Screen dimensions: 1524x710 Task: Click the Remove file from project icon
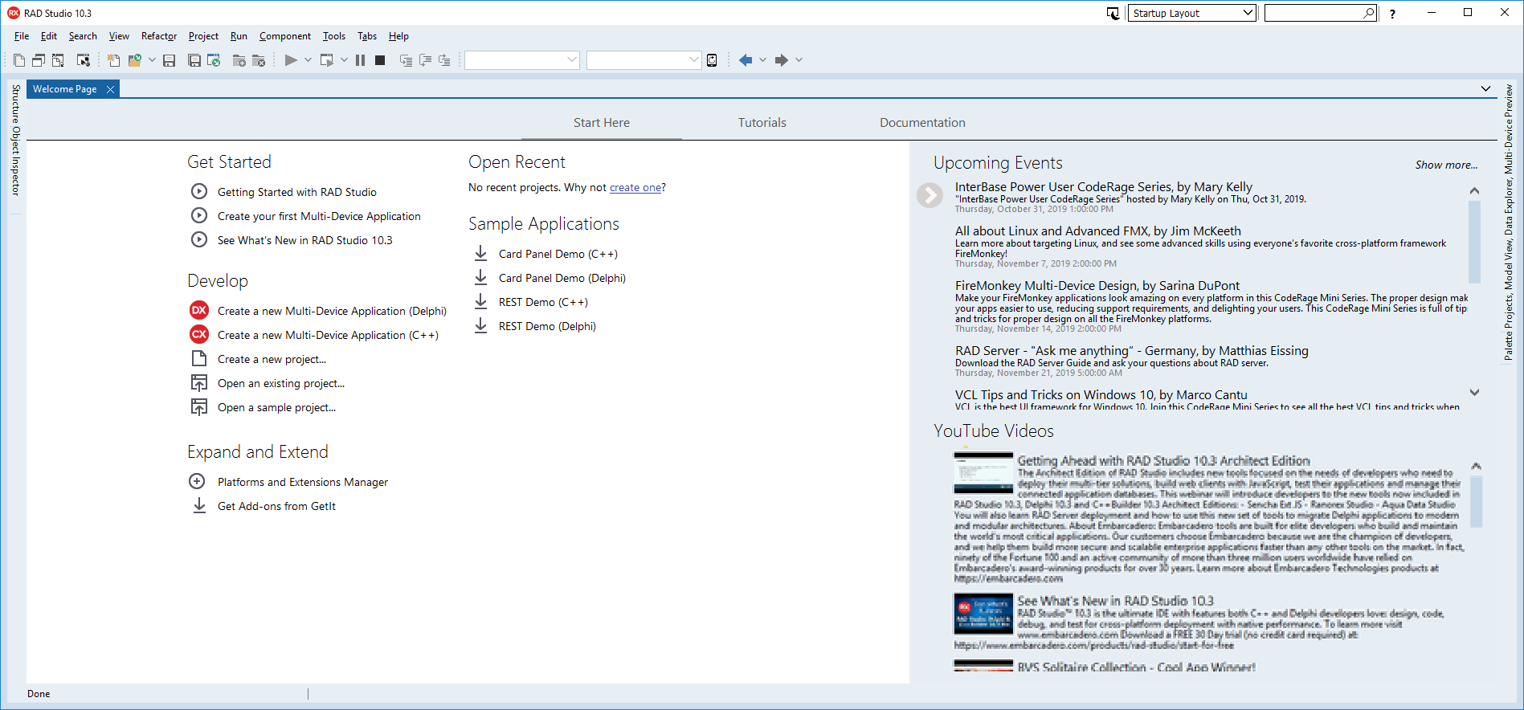click(x=258, y=60)
